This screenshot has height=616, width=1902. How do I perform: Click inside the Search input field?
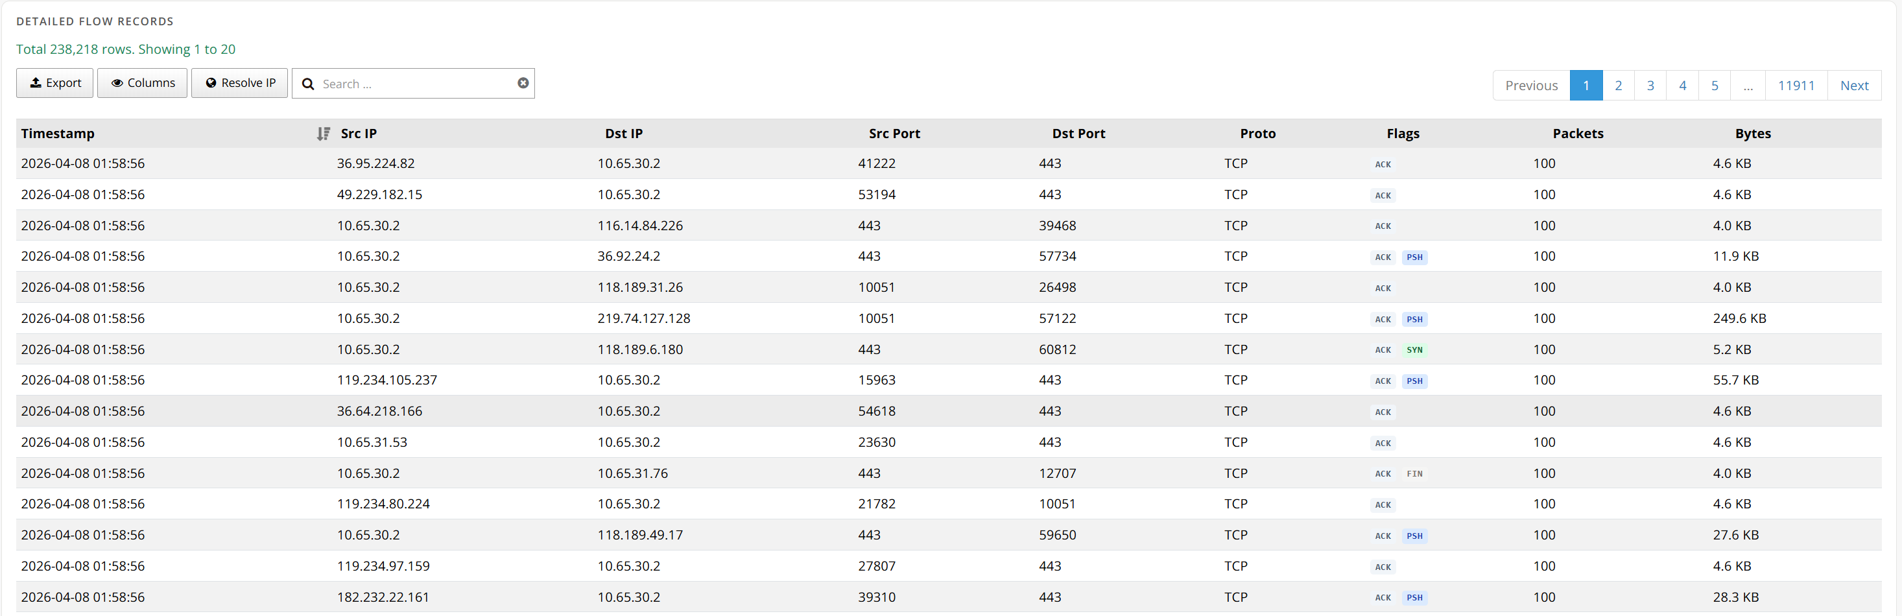414,84
